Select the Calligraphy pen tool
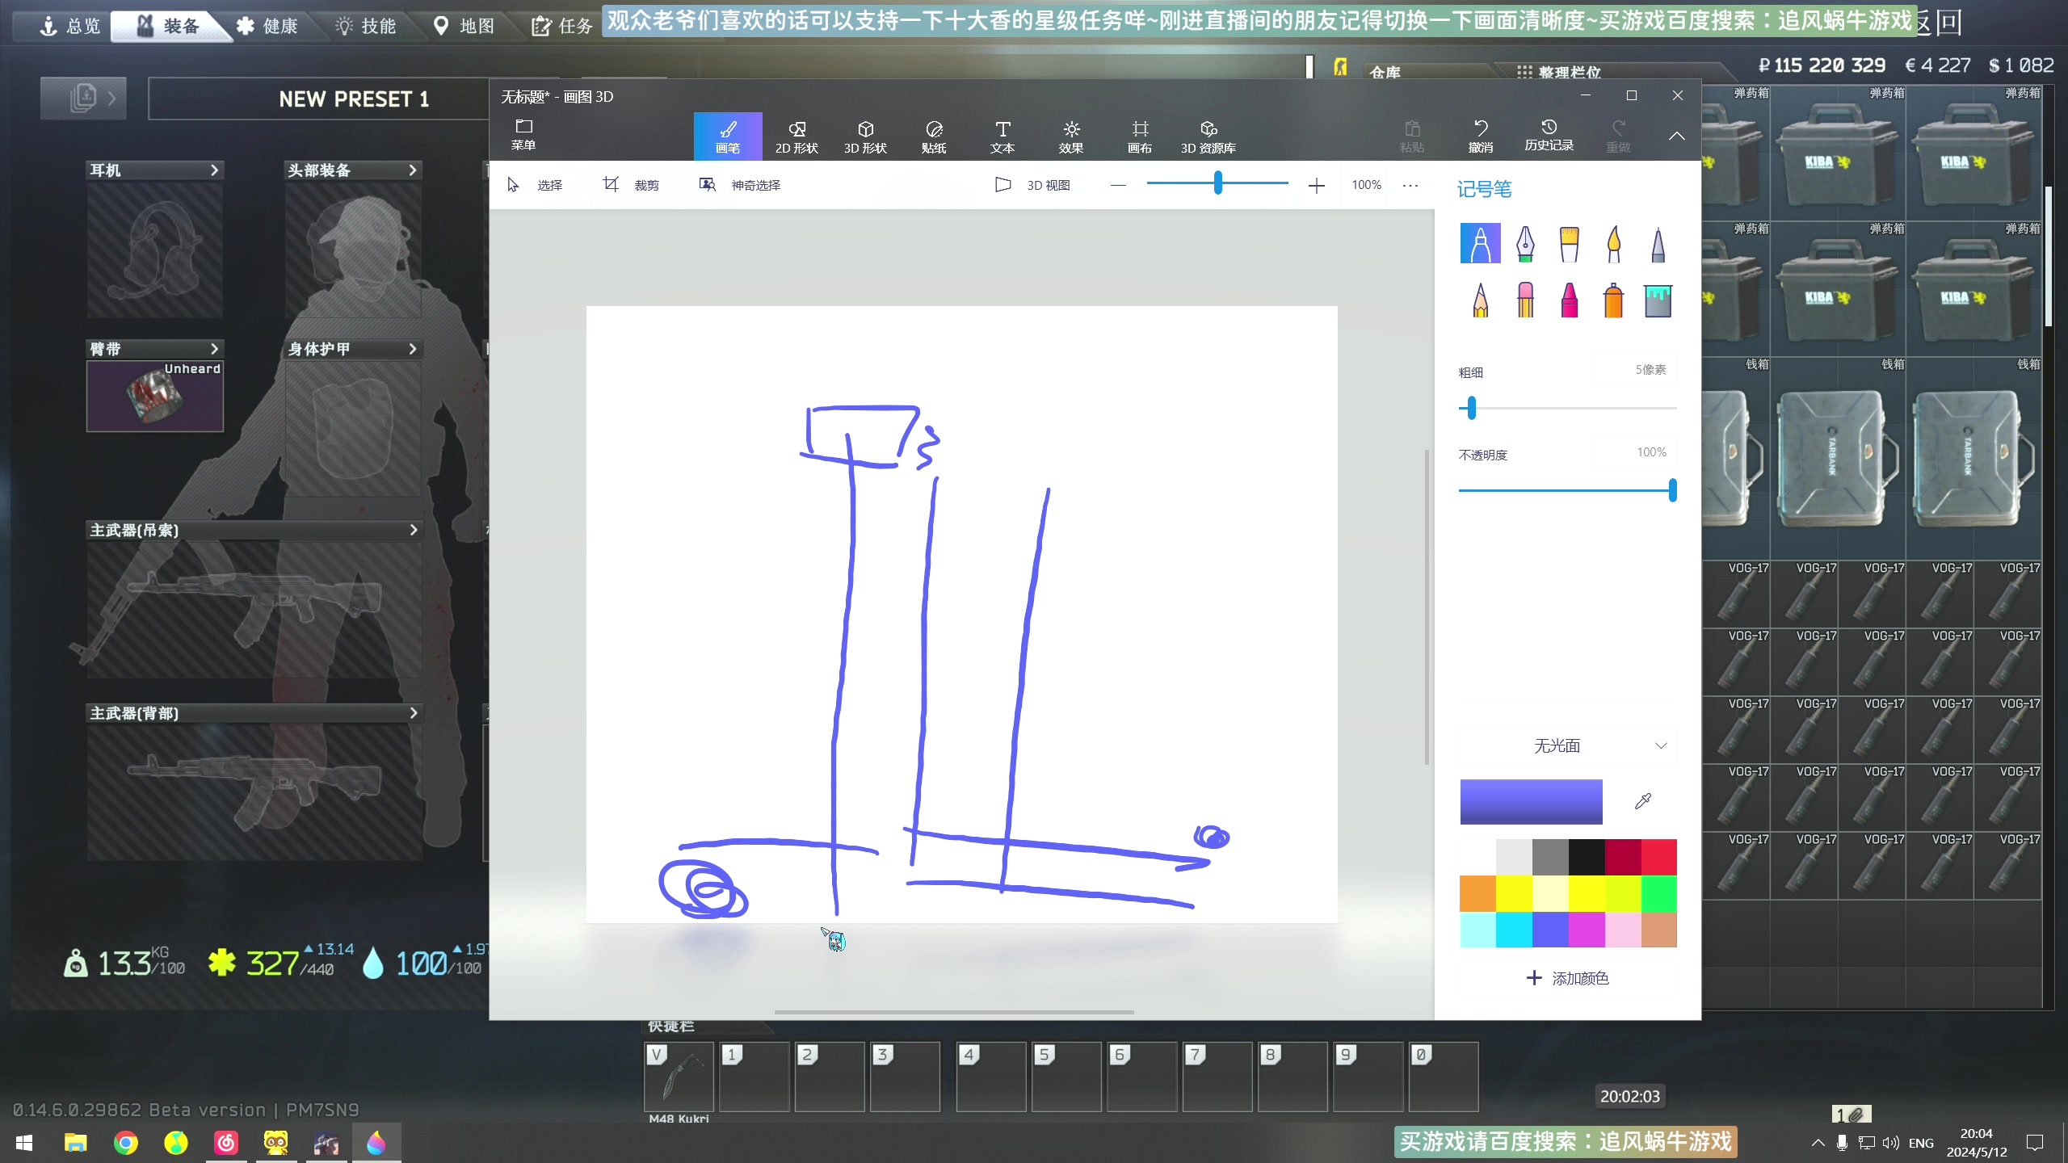The width and height of the screenshot is (2068, 1163). click(1525, 243)
